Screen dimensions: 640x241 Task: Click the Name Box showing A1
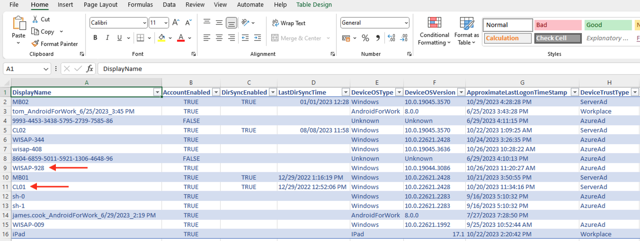point(23,69)
